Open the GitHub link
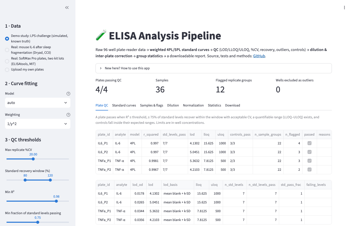This screenshot has height=226, width=352. point(259,56)
